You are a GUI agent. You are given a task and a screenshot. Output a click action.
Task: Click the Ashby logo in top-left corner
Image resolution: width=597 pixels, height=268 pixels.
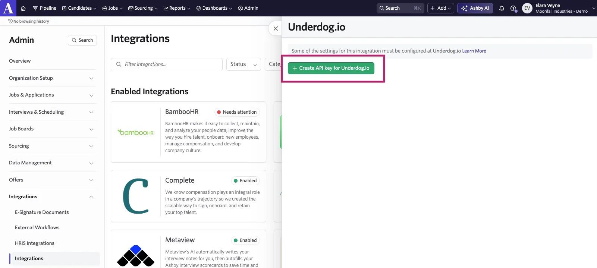(x=8, y=8)
